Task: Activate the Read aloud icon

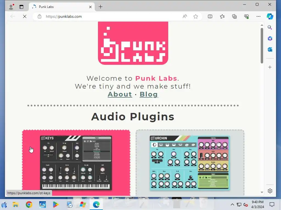Action: click(x=185, y=16)
